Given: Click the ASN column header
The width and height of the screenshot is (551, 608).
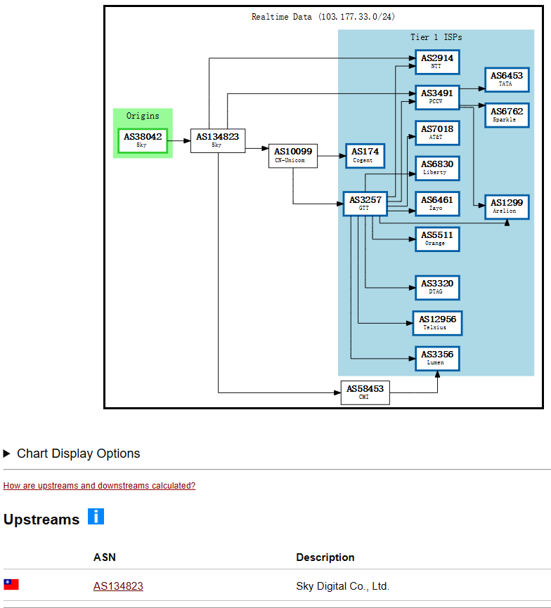Looking at the screenshot, I should click(x=105, y=557).
